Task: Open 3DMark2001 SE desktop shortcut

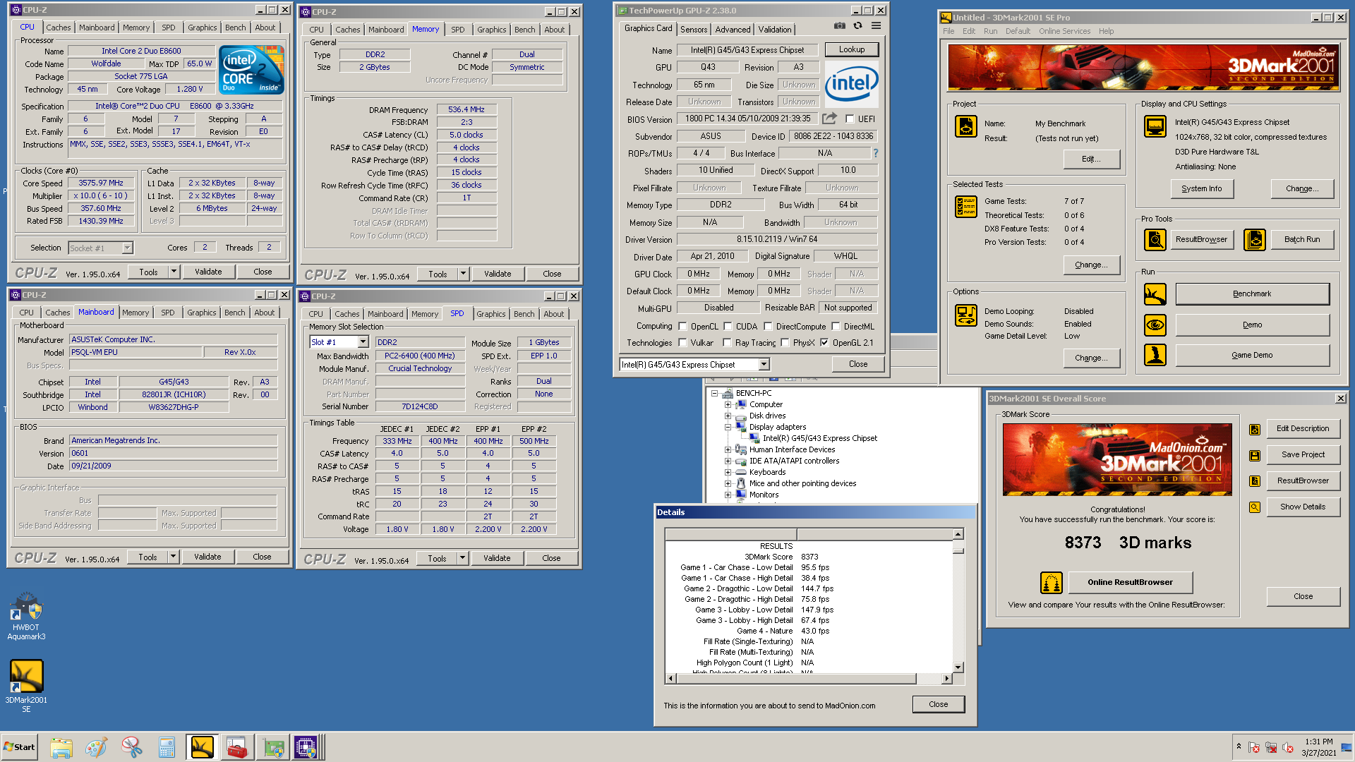Action: pyautogui.click(x=26, y=686)
